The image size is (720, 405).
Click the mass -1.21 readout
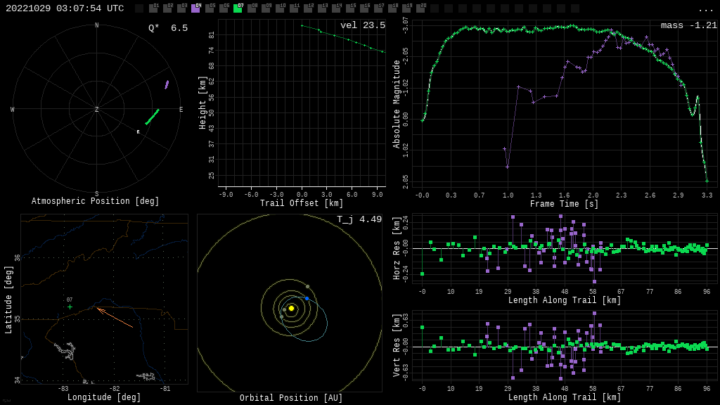[x=688, y=25]
